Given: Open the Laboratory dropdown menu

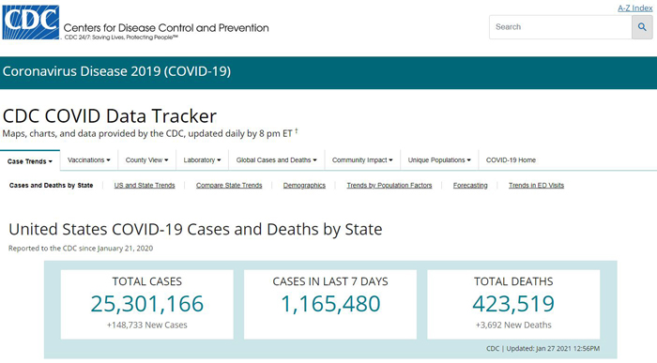Looking at the screenshot, I should 202,160.
